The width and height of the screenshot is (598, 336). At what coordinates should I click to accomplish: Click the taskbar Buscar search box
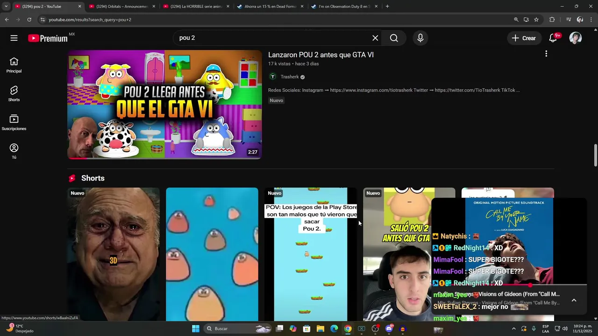point(238,329)
